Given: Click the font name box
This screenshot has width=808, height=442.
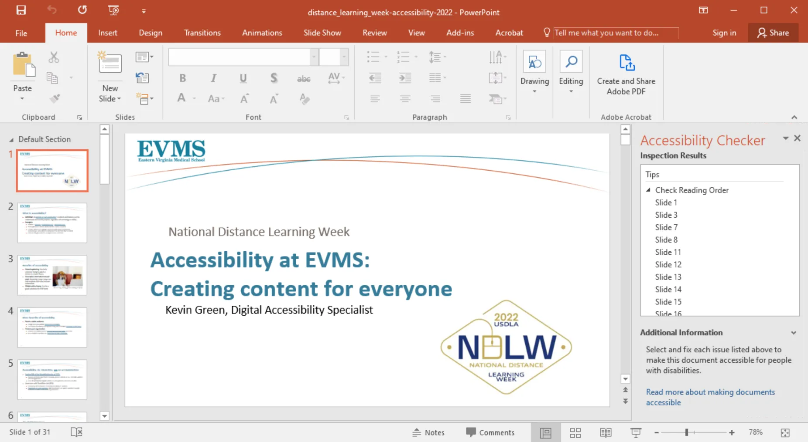Looking at the screenshot, I should coord(240,57).
